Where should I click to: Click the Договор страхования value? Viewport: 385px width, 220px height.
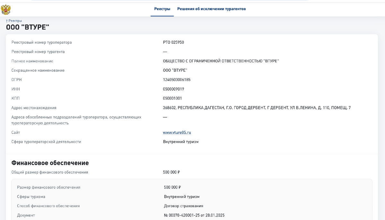184,206
